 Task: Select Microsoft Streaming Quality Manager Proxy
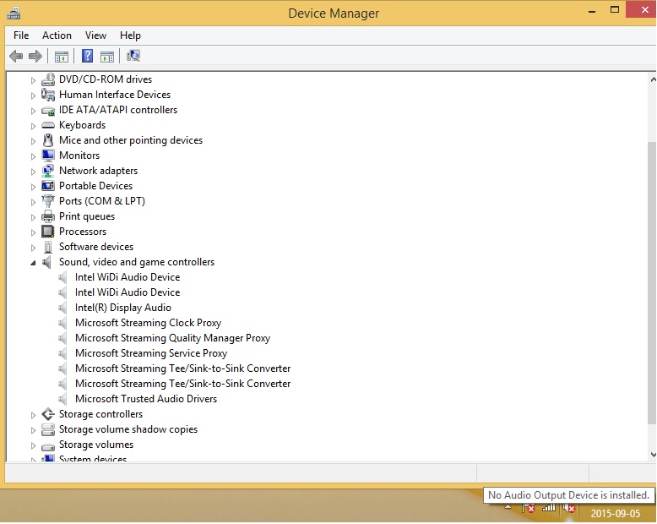[172, 338]
